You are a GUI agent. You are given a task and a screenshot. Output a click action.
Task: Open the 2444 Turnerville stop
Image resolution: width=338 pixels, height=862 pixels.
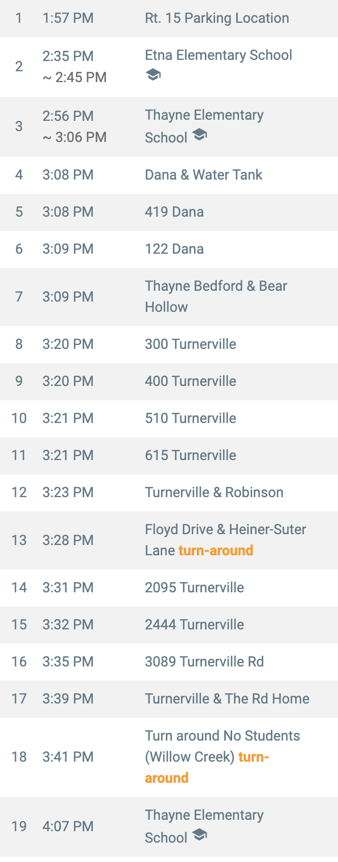coord(169,625)
